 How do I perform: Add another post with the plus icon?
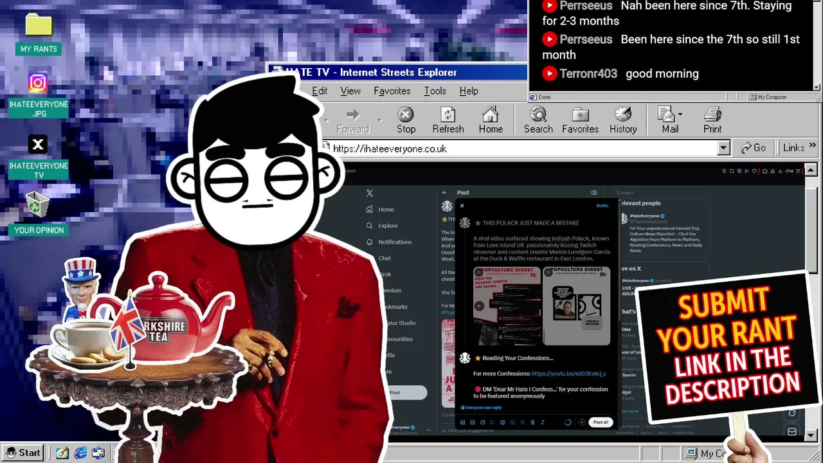coord(582,422)
